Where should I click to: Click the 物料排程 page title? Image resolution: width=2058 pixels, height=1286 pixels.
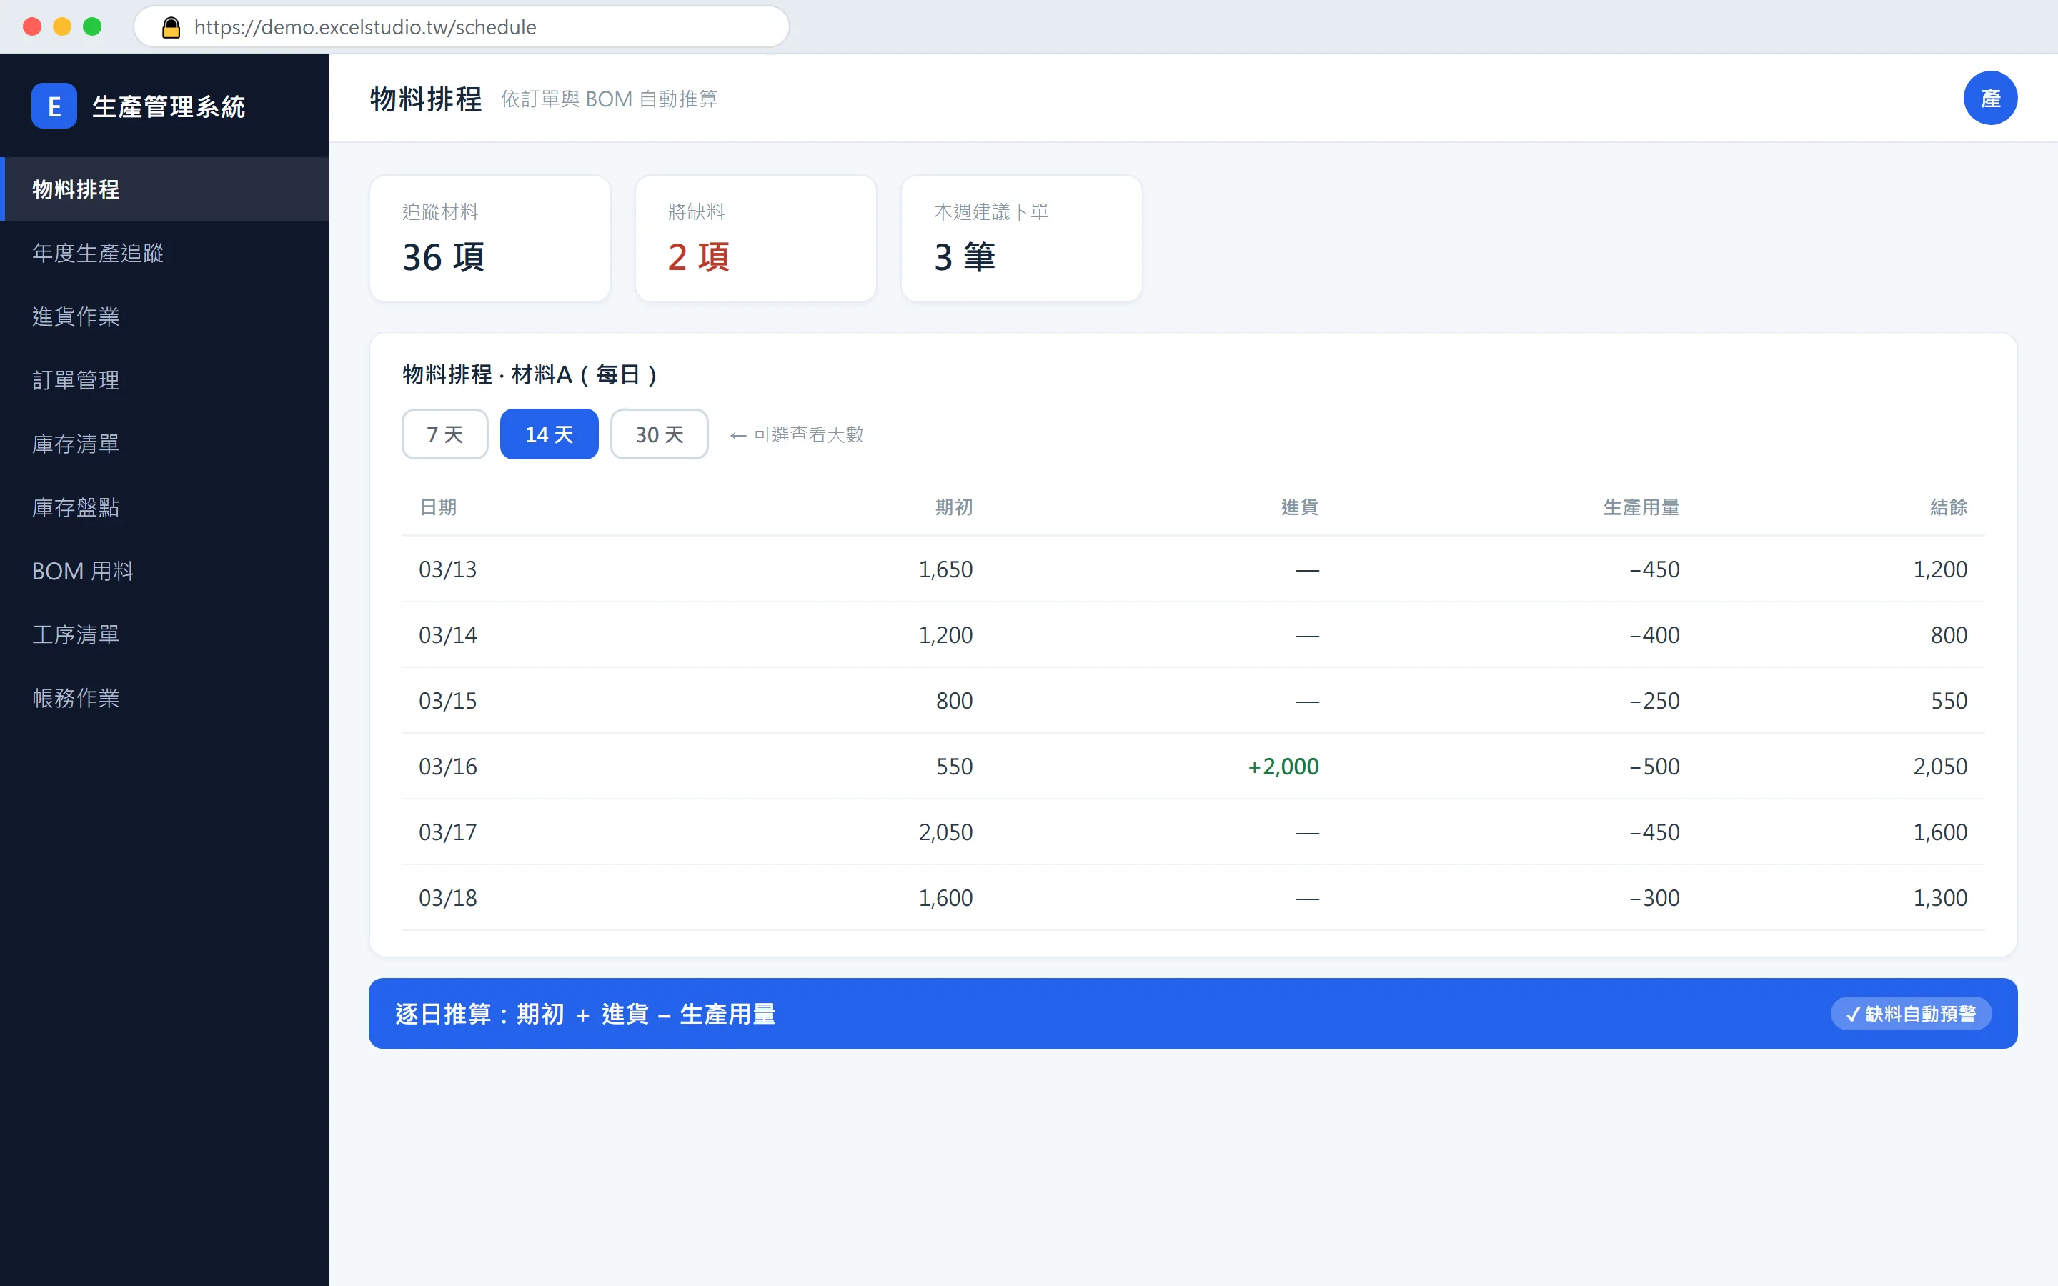point(426,99)
